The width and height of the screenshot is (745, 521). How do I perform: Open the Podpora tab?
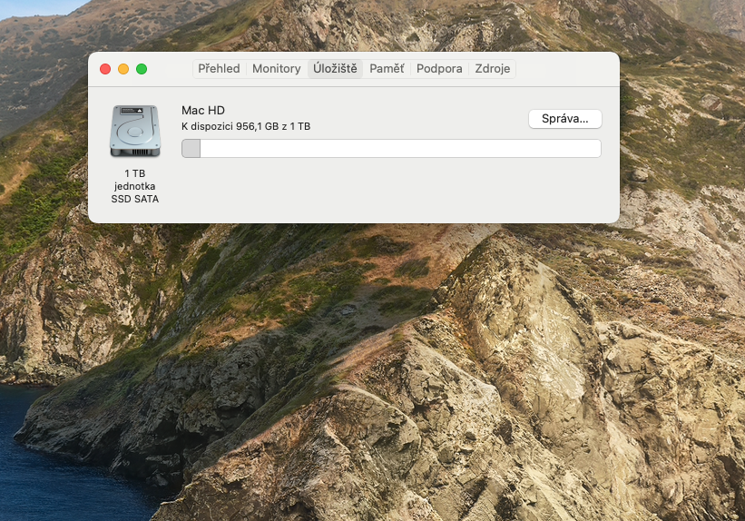pyautogui.click(x=439, y=68)
